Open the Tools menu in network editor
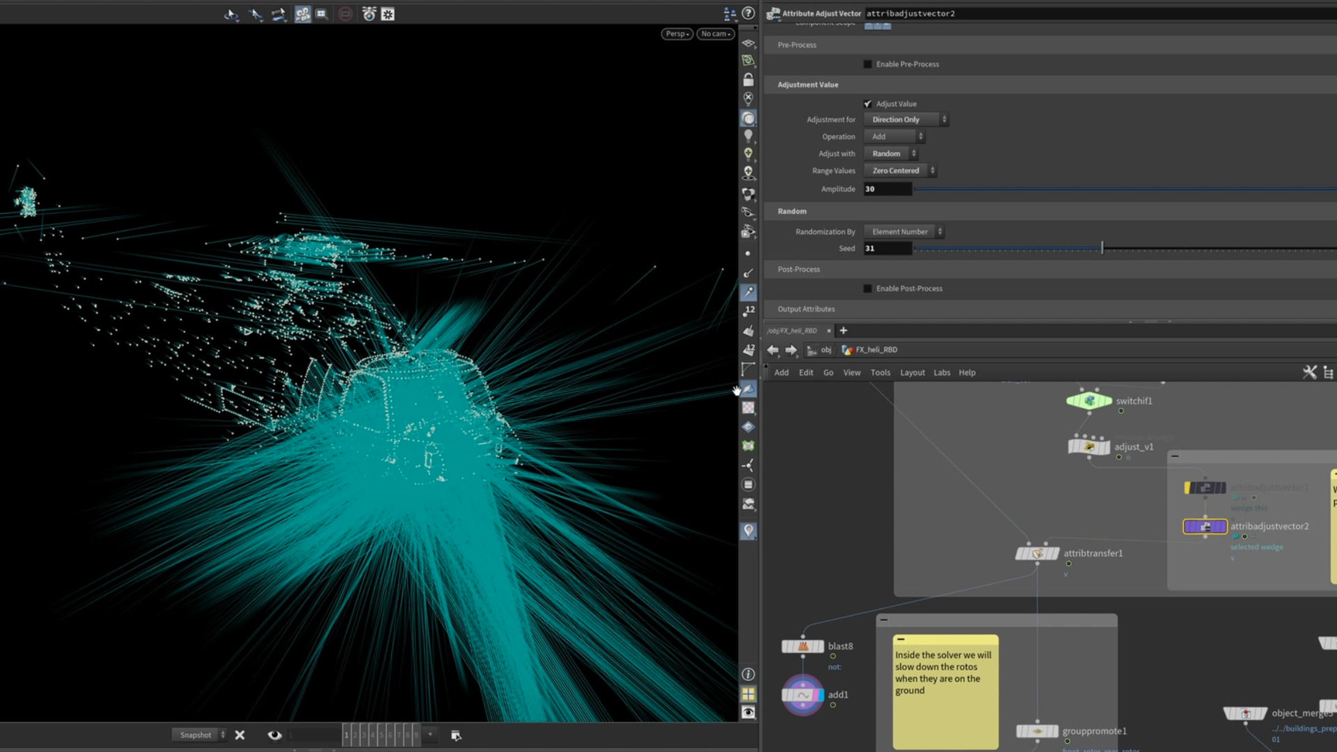Viewport: 1337px width, 752px height. [880, 373]
